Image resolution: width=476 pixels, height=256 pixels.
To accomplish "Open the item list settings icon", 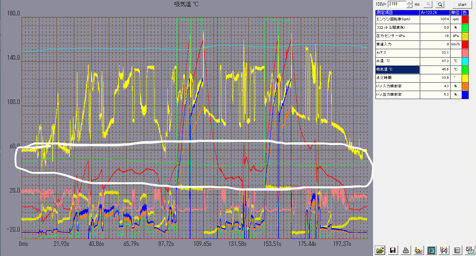I will click(x=457, y=250).
